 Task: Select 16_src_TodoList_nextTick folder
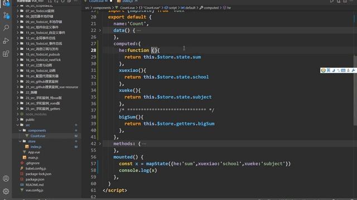(43, 60)
